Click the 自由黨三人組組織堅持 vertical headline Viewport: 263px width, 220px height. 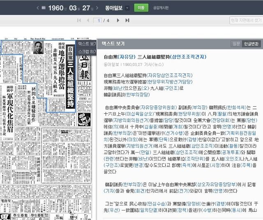[x=71, y=77]
